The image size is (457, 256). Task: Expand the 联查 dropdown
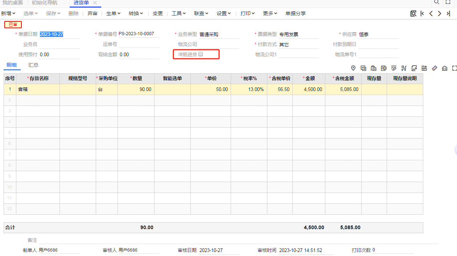click(x=201, y=13)
